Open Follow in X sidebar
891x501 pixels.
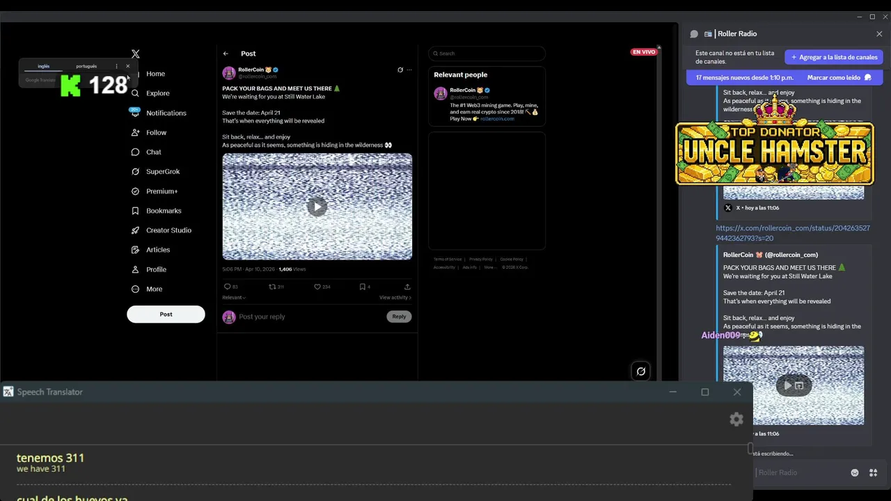pyautogui.click(x=156, y=132)
